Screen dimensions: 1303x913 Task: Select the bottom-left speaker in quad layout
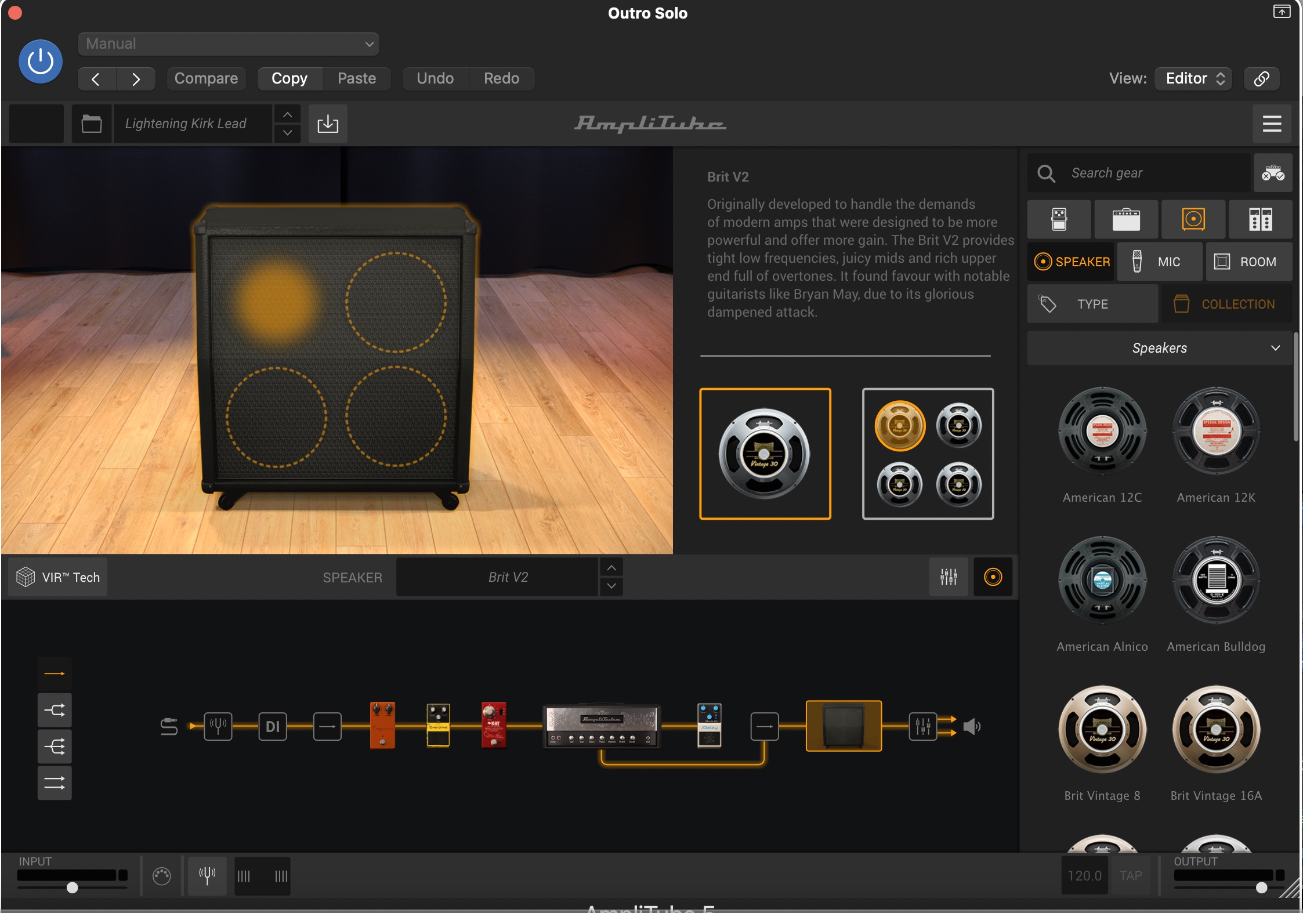click(x=900, y=484)
